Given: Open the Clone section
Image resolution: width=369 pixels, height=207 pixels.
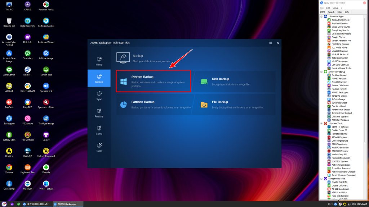Looking at the screenshot, I should tap(99, 130).
